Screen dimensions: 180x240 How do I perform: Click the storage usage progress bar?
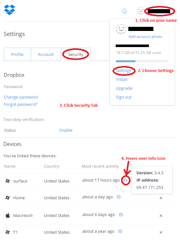tap(142, 61)
